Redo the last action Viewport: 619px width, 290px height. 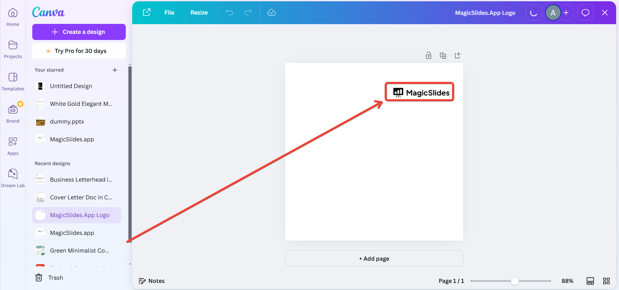(248, 13)
